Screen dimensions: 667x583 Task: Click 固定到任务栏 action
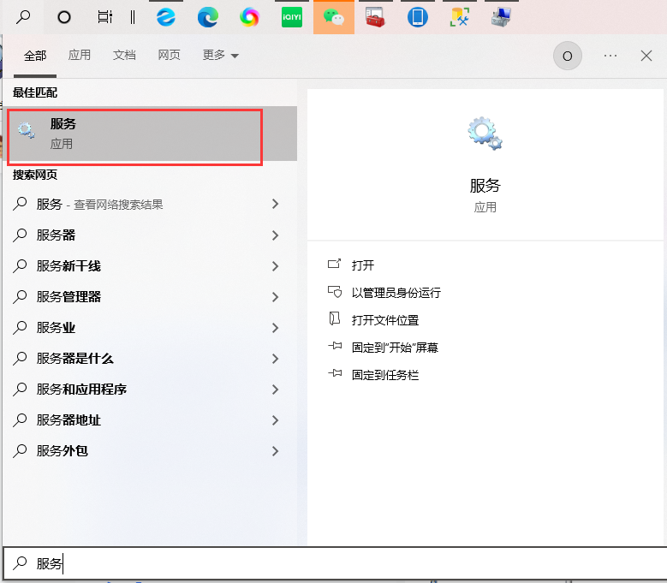(385, 375)
